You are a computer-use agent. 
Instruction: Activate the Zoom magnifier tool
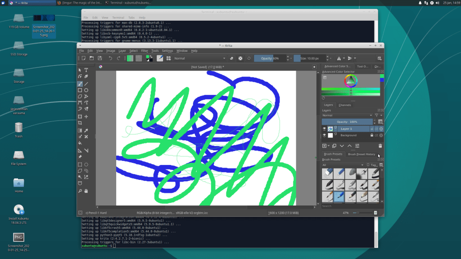click(x=80, y=191)
